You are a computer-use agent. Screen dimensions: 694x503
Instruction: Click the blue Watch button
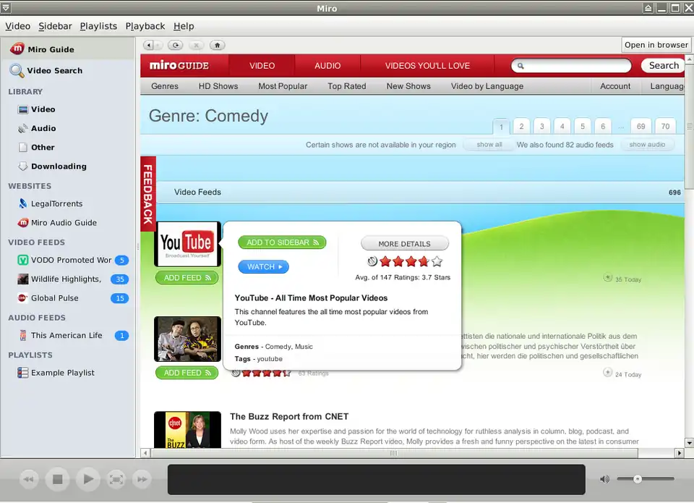click(x=263, y=267)
